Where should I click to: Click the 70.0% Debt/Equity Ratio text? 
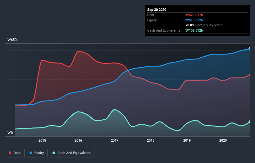[204, 25]
